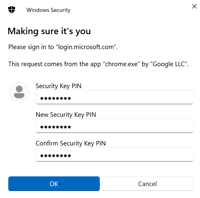Cancel the security key sign-in
Image resolution: width=200 pixels, height=198 pixels.
(147, 184)
